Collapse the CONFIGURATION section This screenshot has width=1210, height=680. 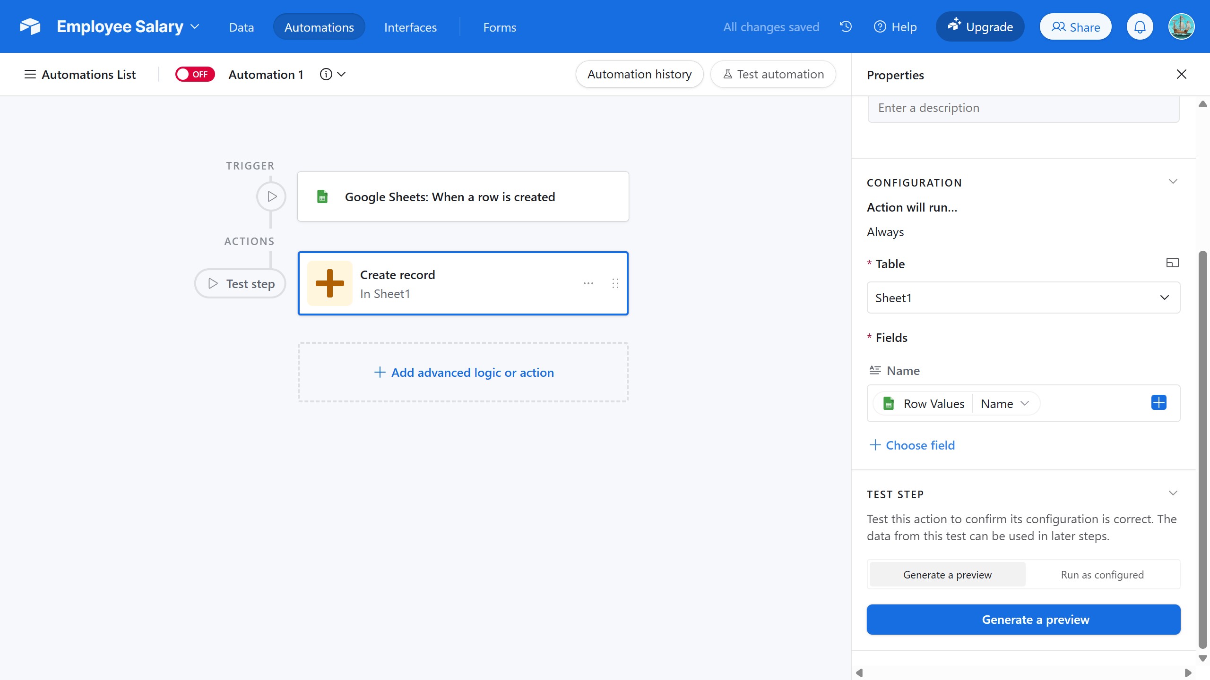point(1173,182)
